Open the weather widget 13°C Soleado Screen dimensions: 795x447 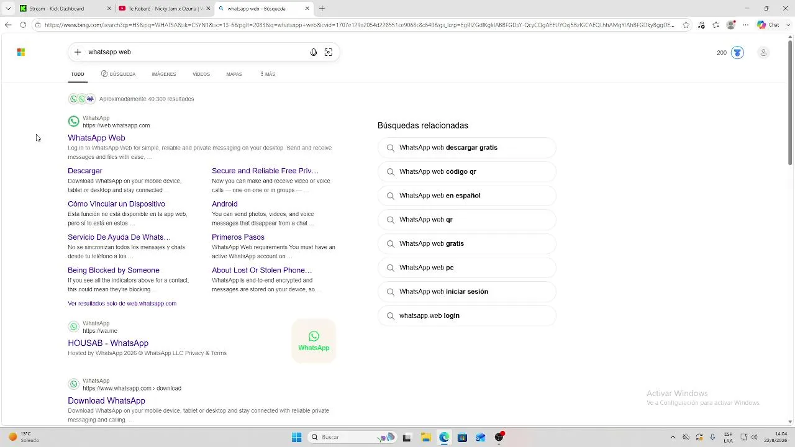click(x=23, y=437)
